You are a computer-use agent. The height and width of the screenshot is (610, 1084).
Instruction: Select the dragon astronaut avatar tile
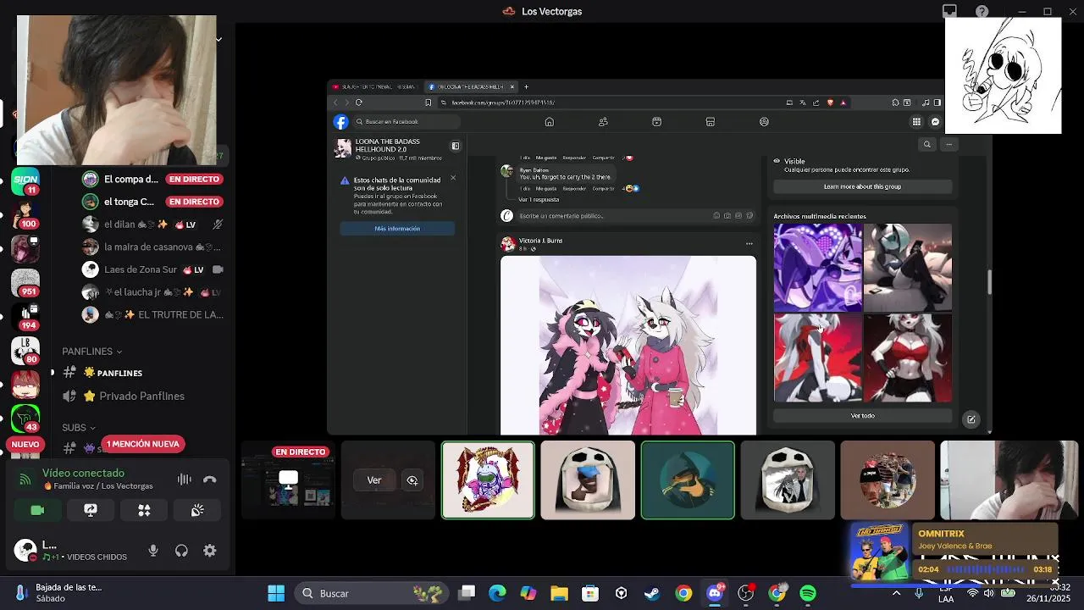click(488, 480)
